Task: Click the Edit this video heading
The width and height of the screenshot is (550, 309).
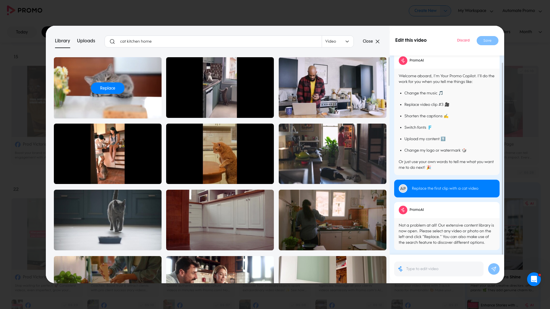Action: click(411, 40)
